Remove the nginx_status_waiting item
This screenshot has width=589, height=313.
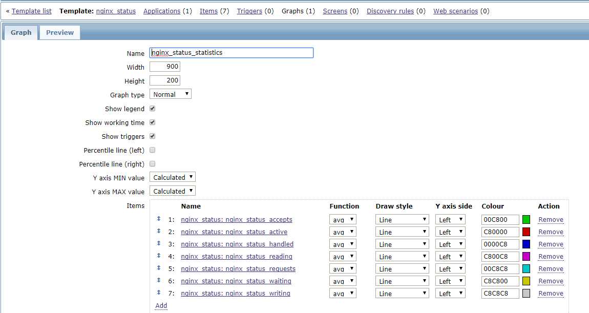tap(551, 281)
